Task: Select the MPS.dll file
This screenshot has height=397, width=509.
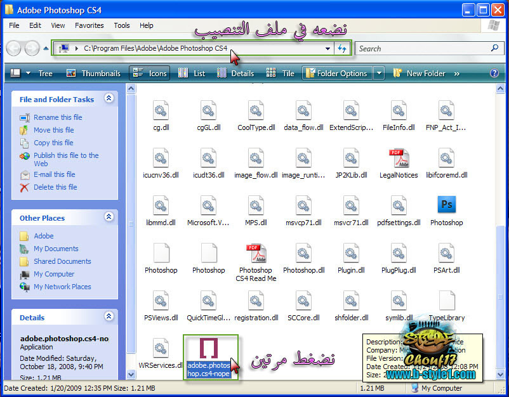Action: [256, 211]
